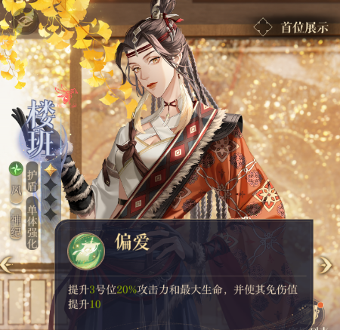Viewport: 340px width, 330px height.
Task: Tap the red-dot notification button at bottom right
Action: [x=317, y=314]
